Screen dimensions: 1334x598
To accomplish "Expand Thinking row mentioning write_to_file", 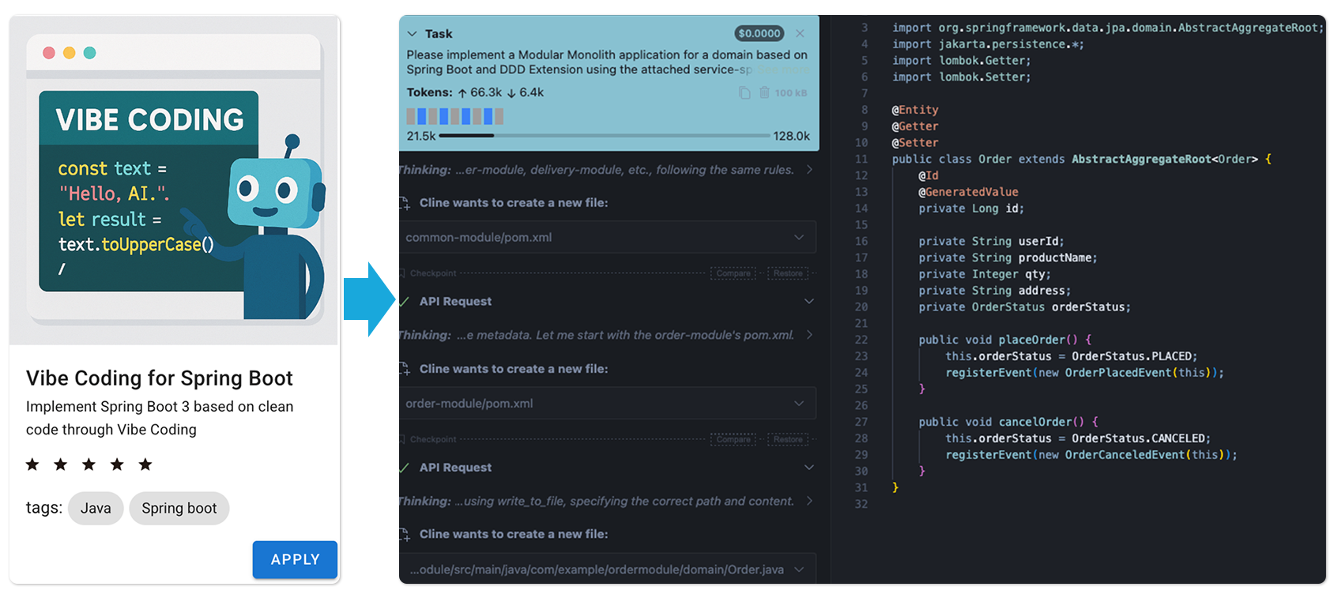I will pos(809,501).
